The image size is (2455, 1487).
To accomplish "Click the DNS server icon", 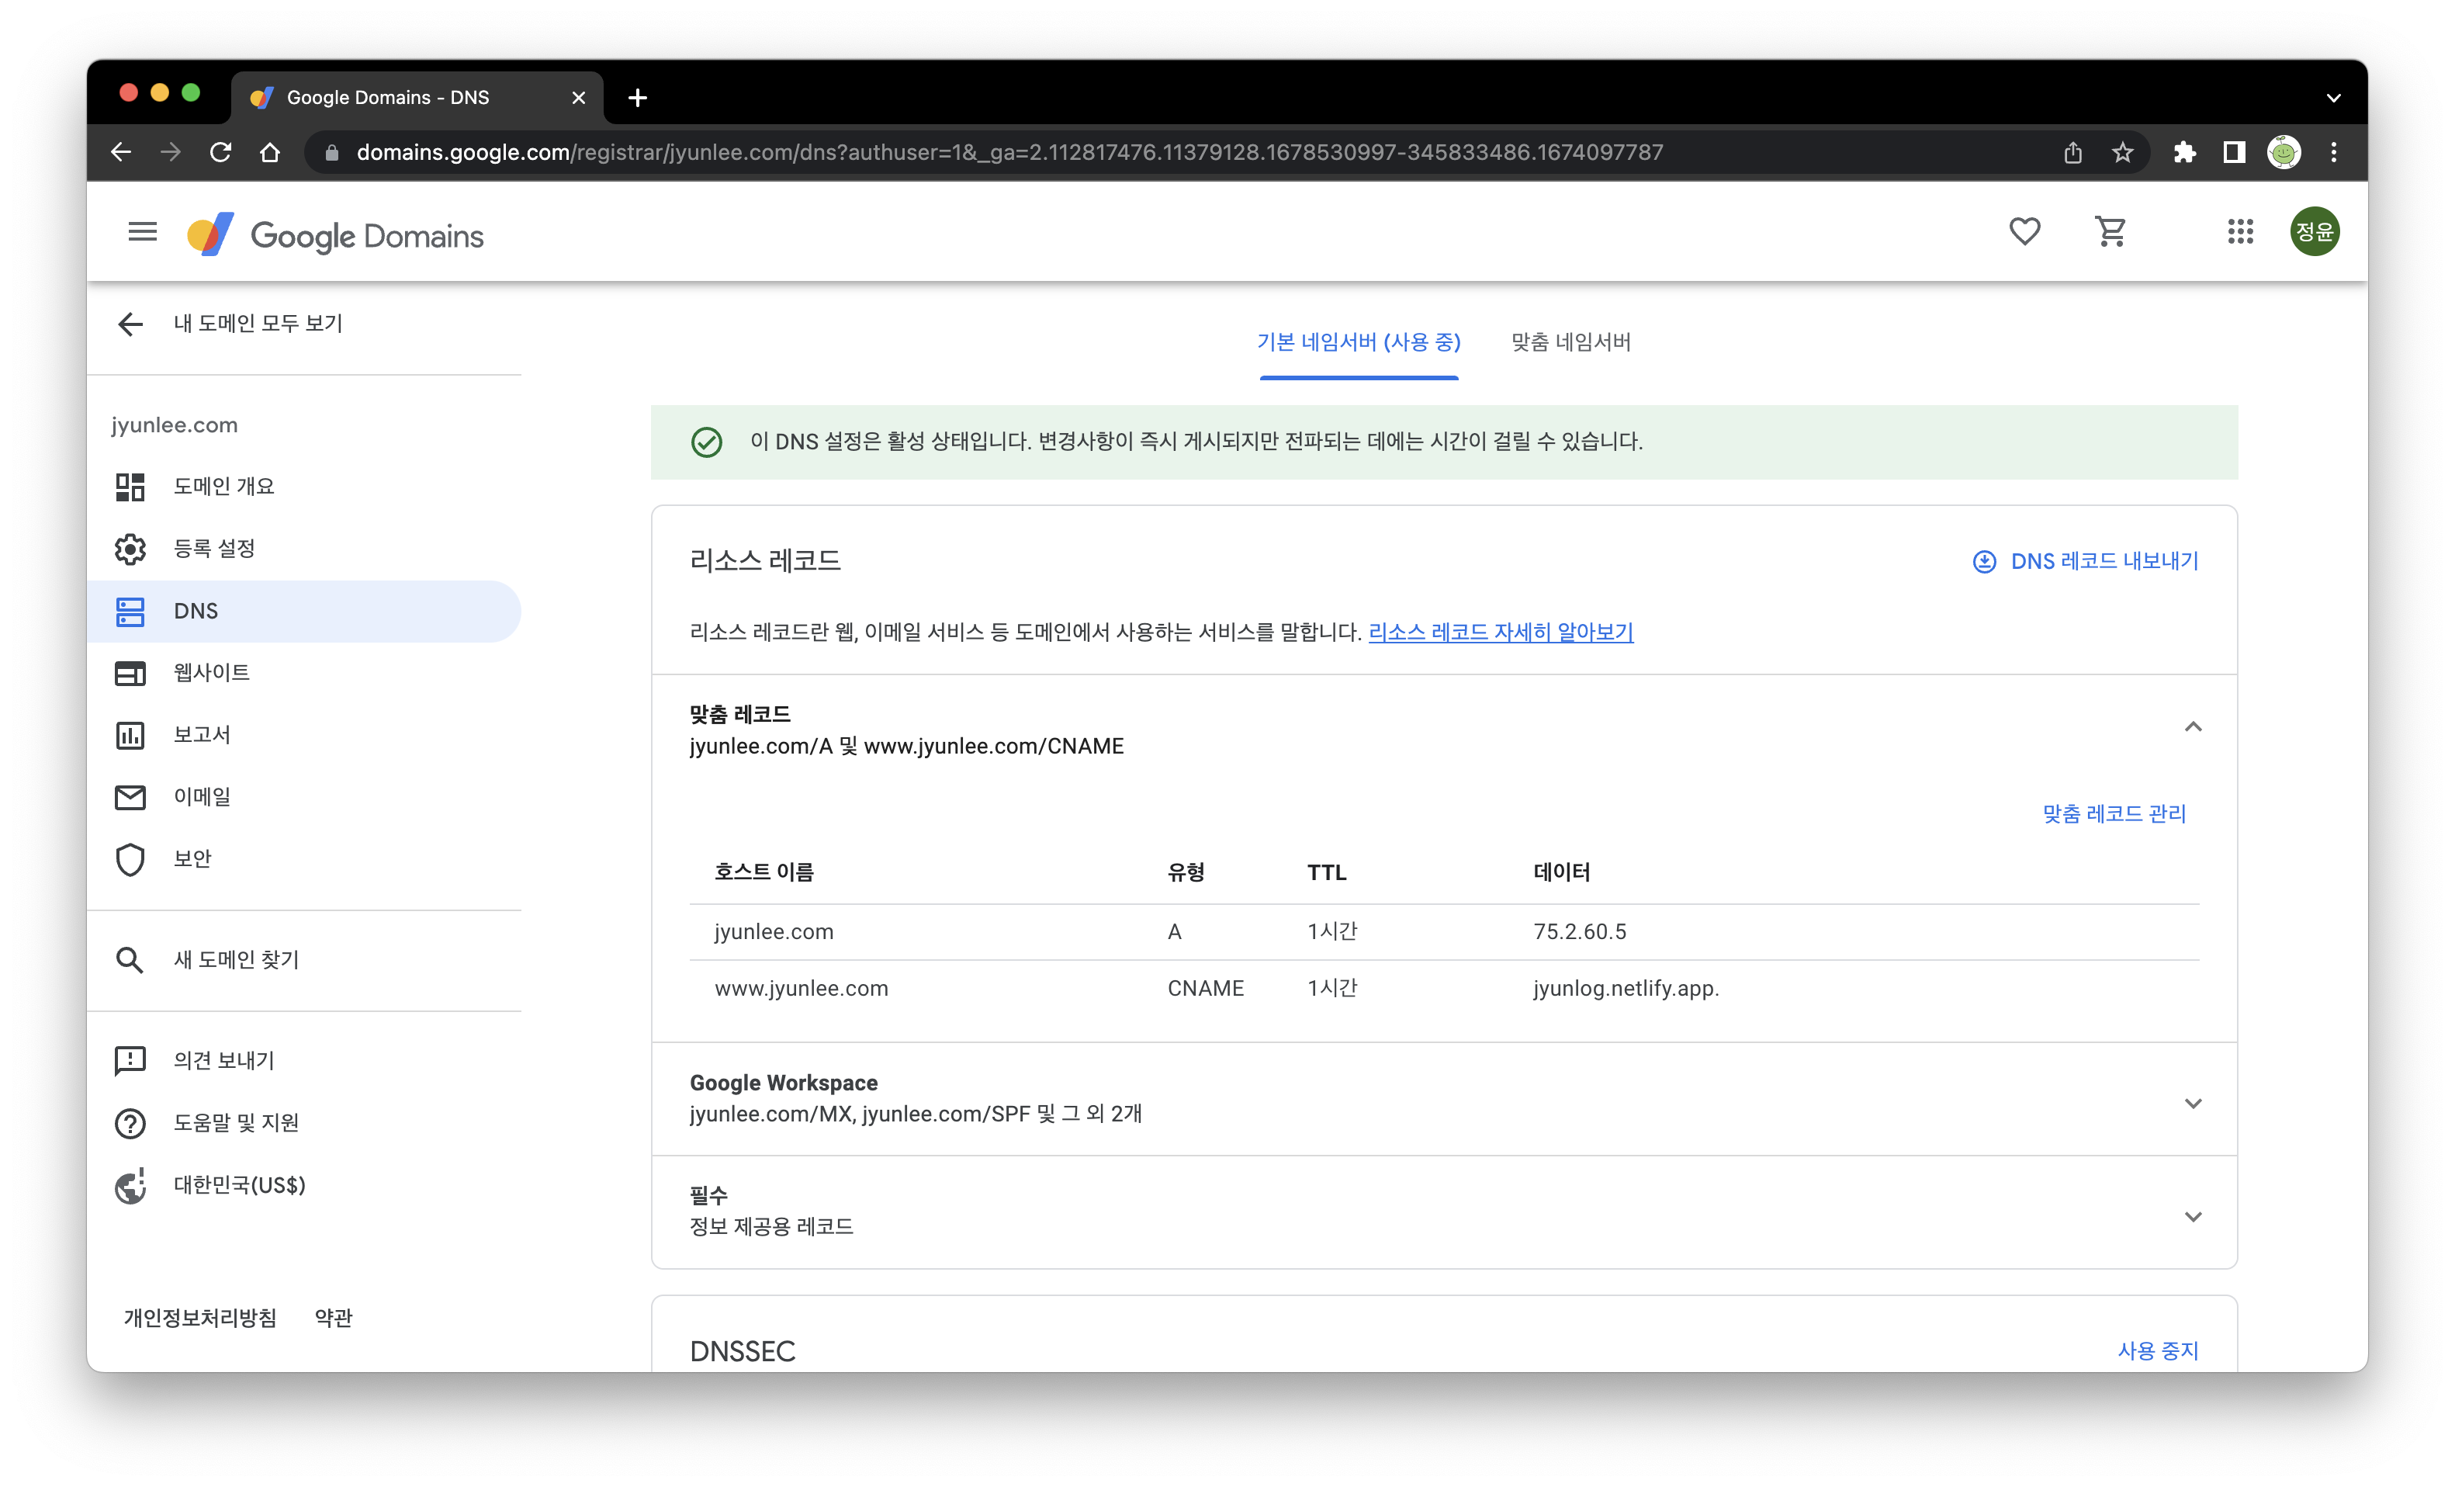I will [x=130, y=611].
